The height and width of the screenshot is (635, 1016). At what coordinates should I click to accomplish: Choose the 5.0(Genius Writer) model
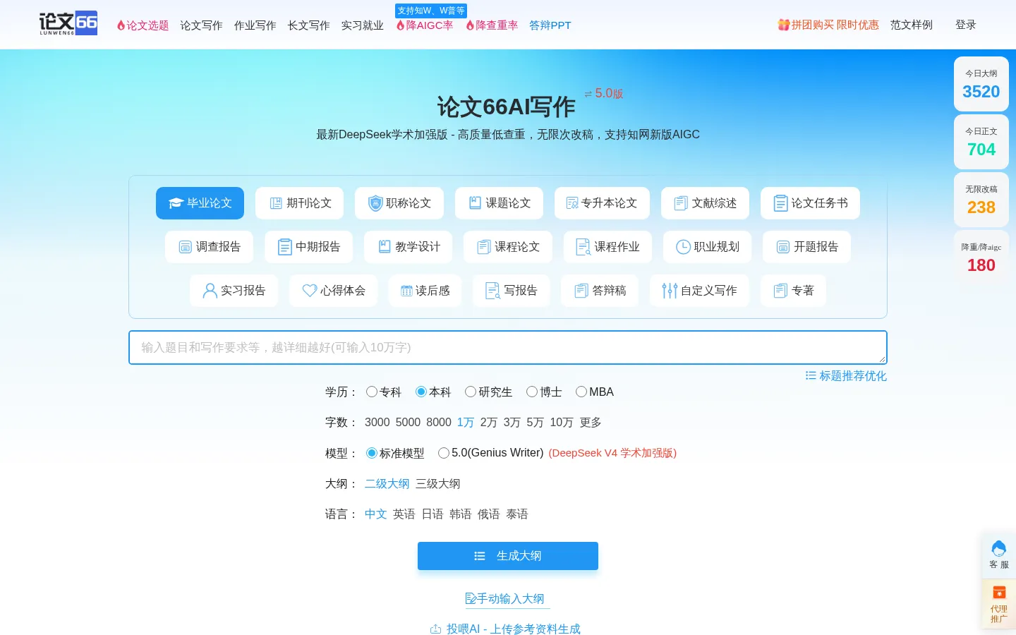444,453
